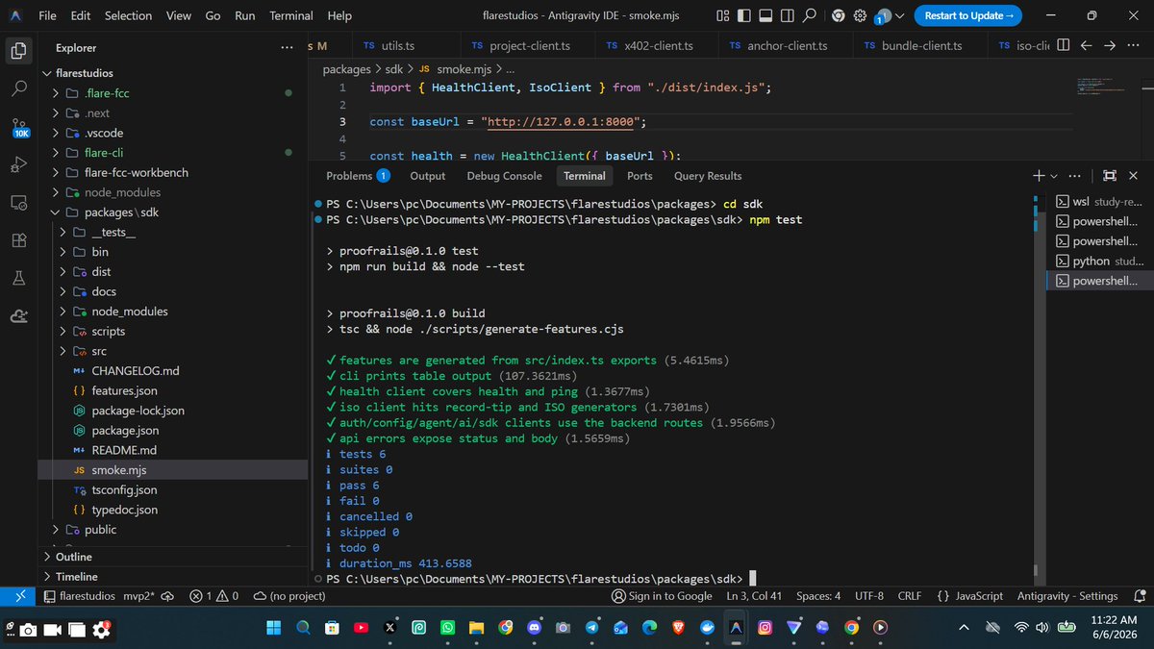
Task: Go forward with the right arrow in editor
Action: click(1109, 45)
